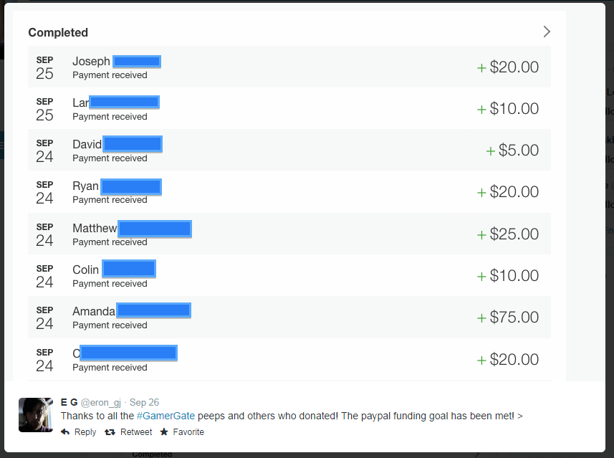Click Matthew's $25.00 payment row
Image resolution: width=614 pixels, height=458 pixels.
(x=289, y=234)
